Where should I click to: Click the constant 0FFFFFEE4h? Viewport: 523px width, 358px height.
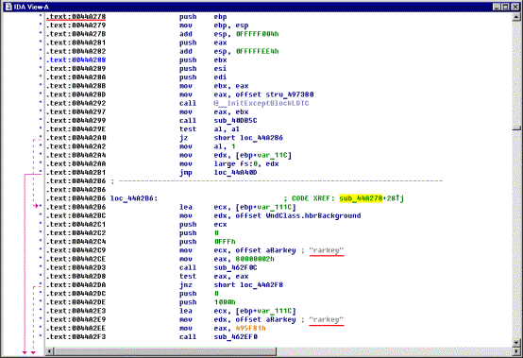(x=257, y=51)
